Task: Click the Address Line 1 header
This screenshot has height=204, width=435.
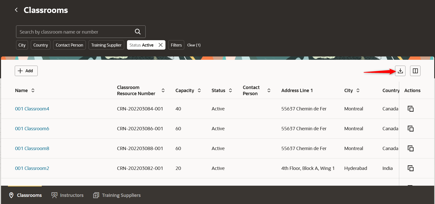Action: pyautogui.click(x=297, y=90)
